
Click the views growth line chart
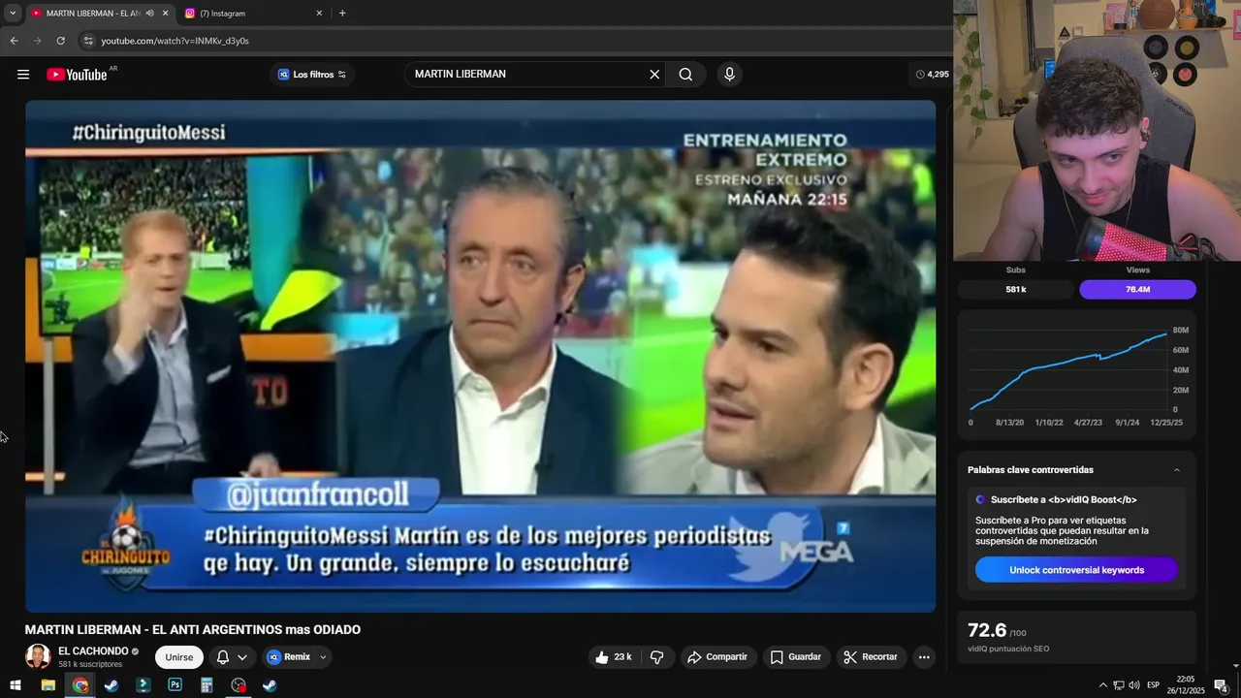coord(1068,370)
